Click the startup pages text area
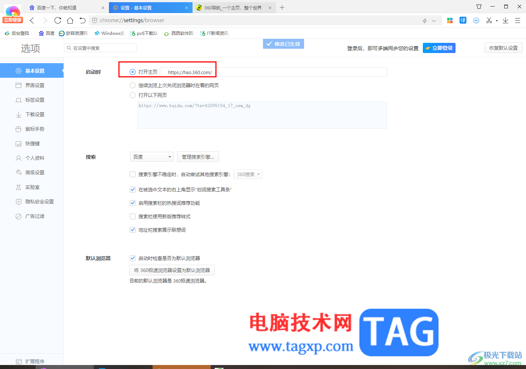The height and width of the screenshot is (369, 526). [262, 115]
